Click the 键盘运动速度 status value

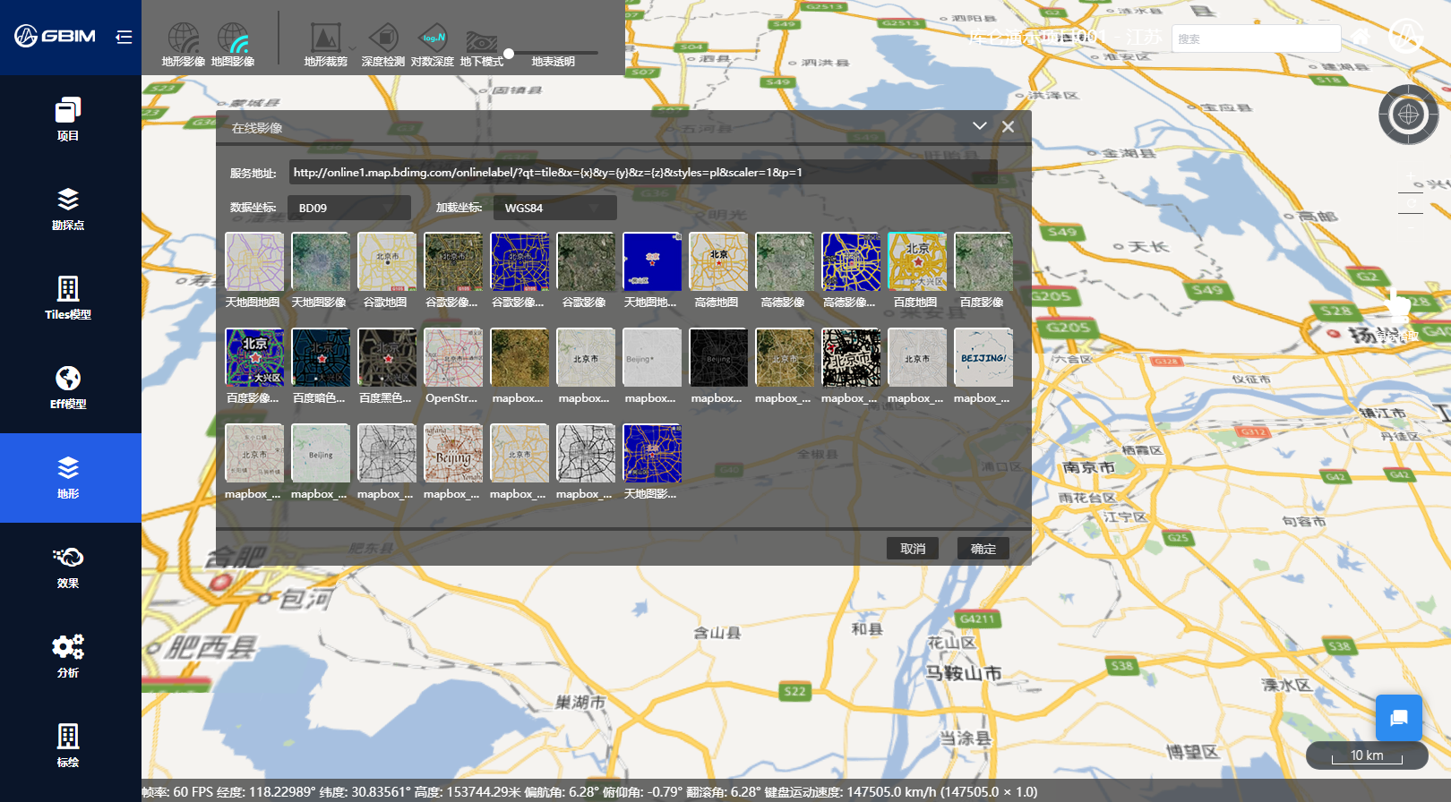tap(900, 792)
